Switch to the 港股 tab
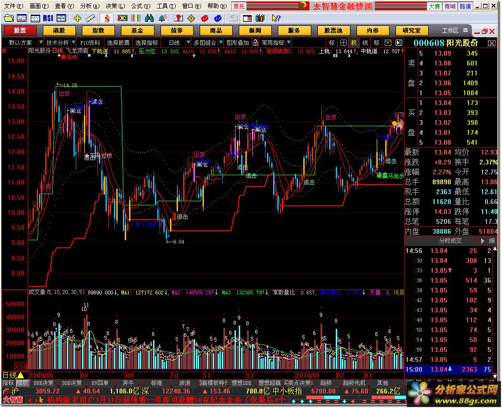Screen dimensions: 502x408 click(59, 31)
